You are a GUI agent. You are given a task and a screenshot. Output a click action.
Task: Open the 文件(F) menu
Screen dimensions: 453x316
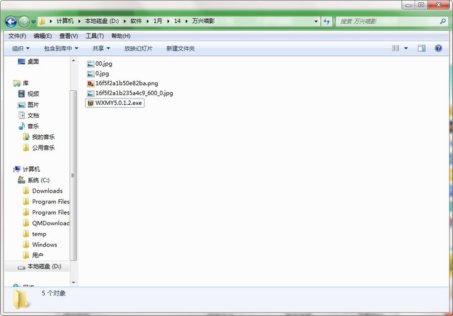(17, 36)
